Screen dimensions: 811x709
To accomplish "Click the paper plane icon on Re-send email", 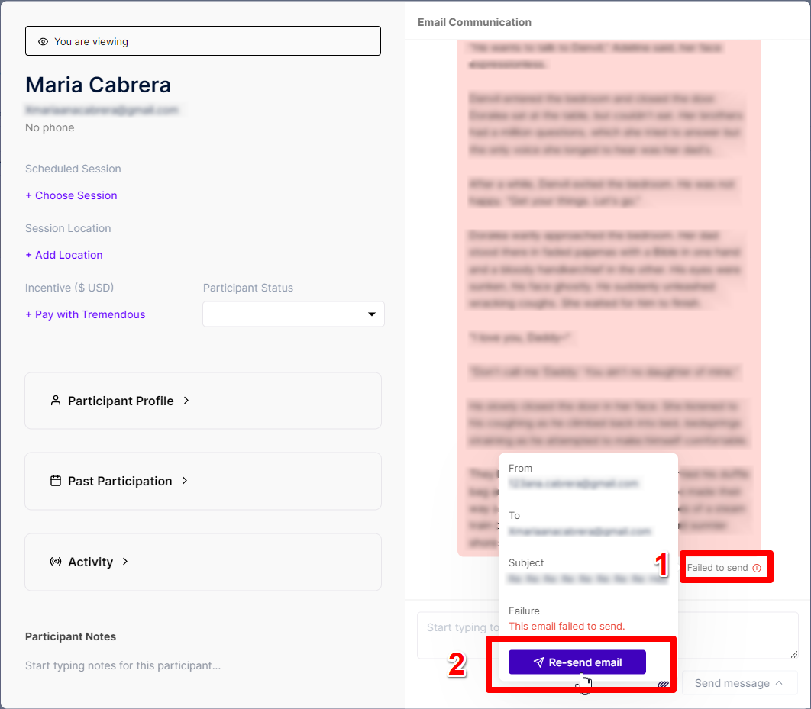I will pos(538,662).
